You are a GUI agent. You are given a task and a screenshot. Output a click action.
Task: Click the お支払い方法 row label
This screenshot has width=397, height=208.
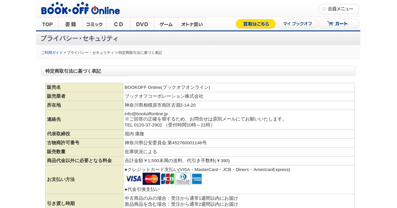84,180
